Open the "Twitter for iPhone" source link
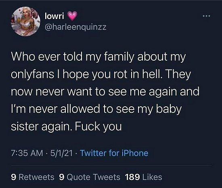The image size is (222, 188). [x=114, y=153]
